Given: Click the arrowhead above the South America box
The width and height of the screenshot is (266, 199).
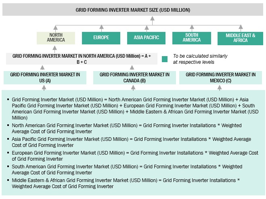Looking at the screenshot, I should coord(191,28).
